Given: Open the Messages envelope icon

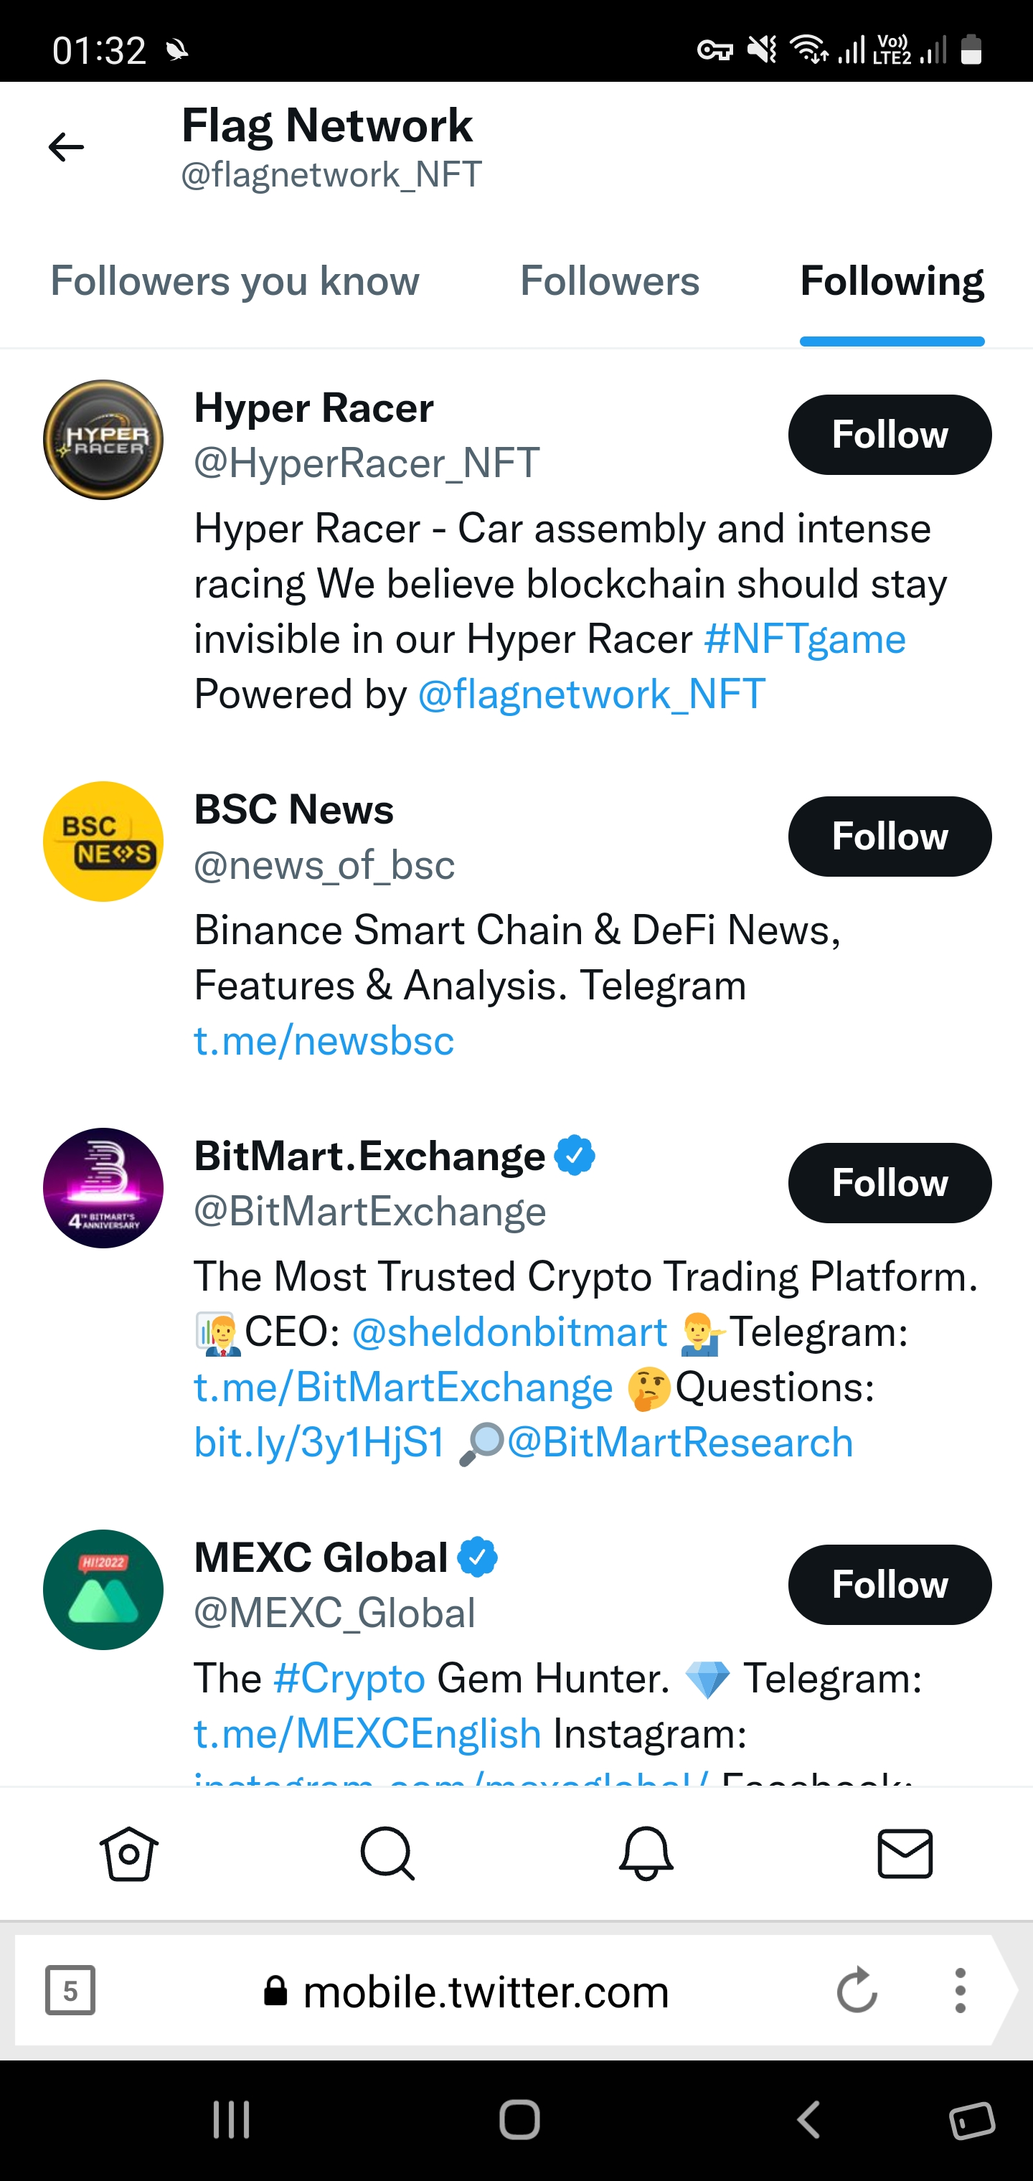Looking at the screenshot, I should tap(905, 1853).
